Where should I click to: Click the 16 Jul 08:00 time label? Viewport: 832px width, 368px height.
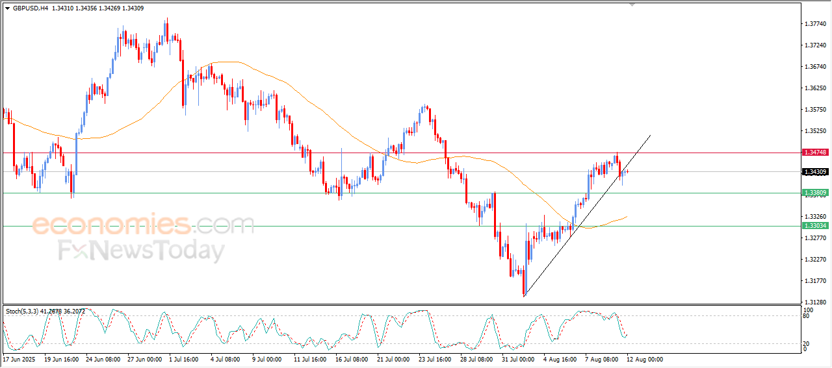click(x=351, y=359)
